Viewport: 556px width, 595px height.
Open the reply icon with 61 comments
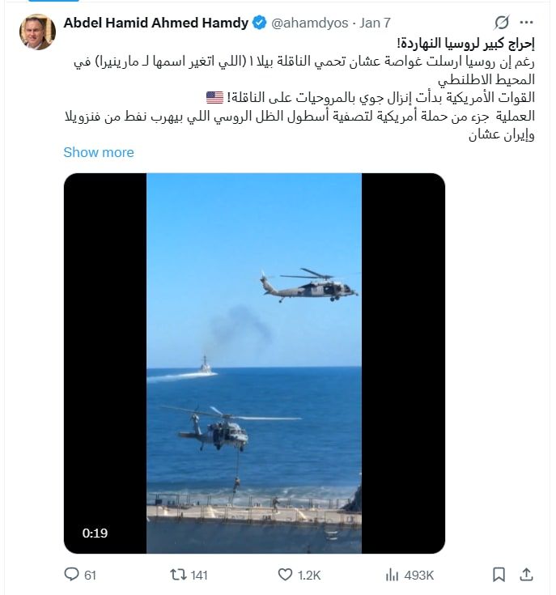[71, 575]
